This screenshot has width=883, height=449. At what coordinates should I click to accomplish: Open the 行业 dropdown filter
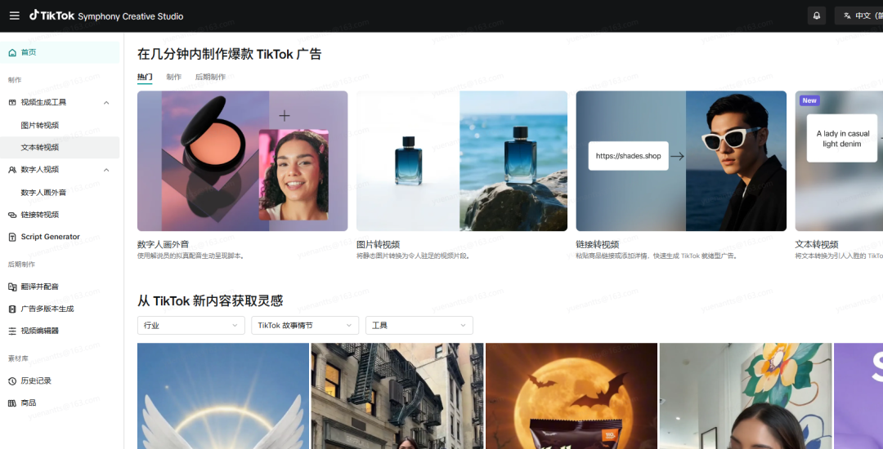(191, 325)
